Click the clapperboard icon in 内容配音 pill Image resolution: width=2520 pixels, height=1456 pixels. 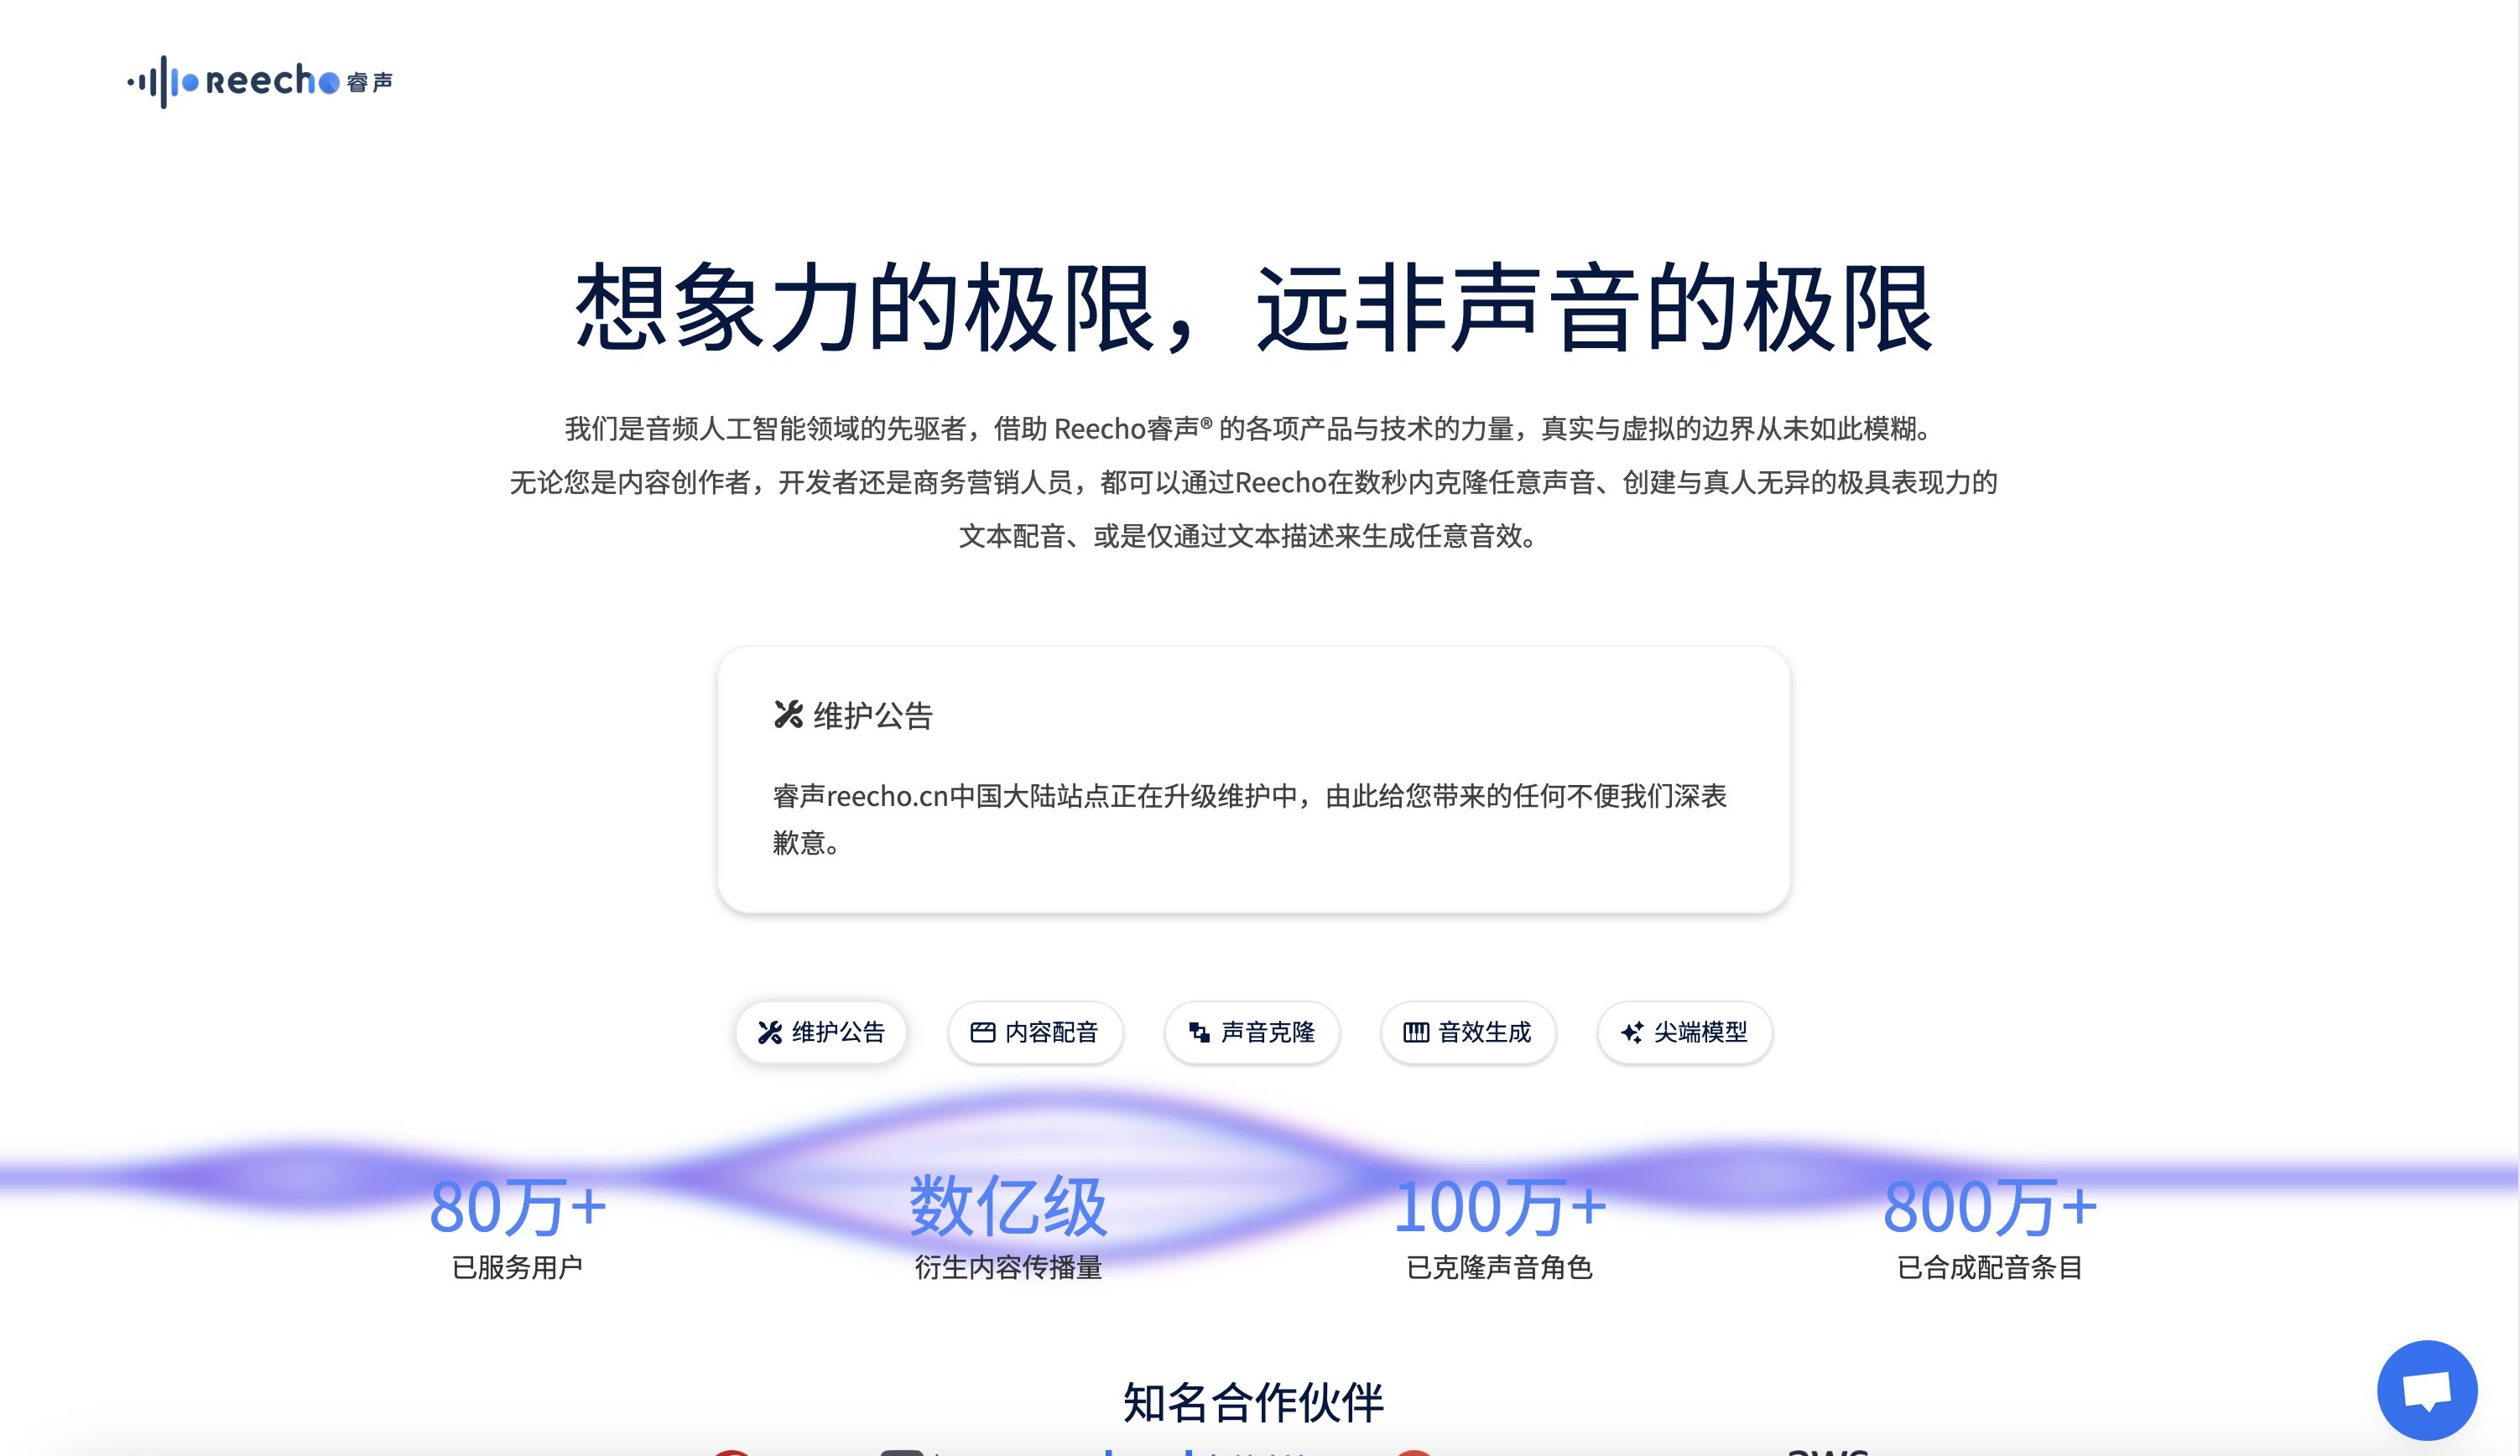click(983, 1032)
